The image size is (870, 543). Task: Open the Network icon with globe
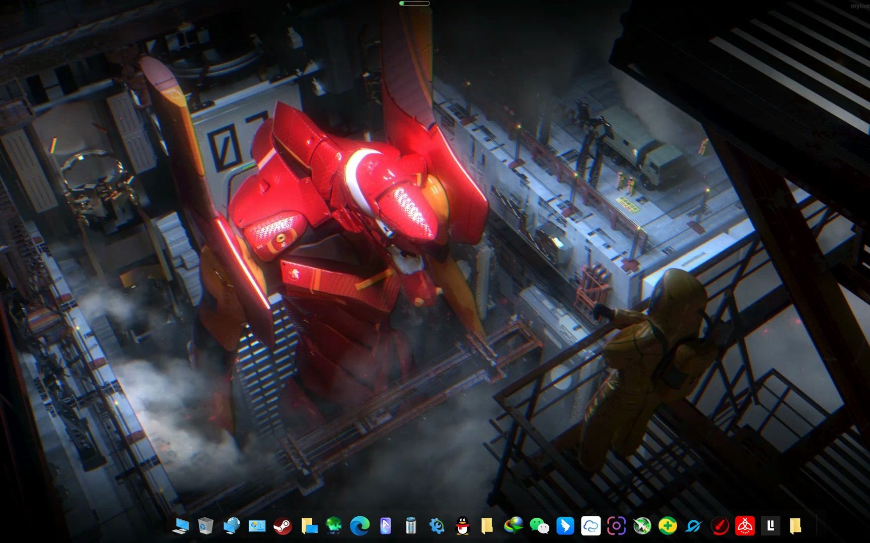(x=232, y=526)
